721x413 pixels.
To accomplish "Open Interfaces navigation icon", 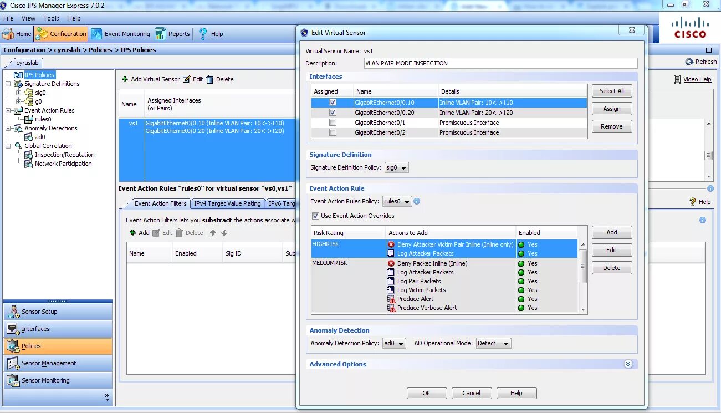I will (13, 329).
